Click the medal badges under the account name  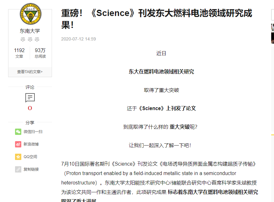(30, 40)
